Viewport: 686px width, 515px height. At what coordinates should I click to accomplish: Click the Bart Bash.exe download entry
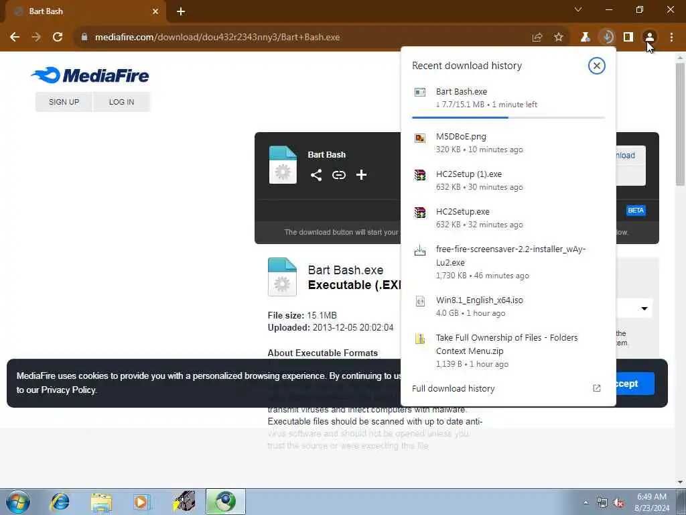[508, 98]
